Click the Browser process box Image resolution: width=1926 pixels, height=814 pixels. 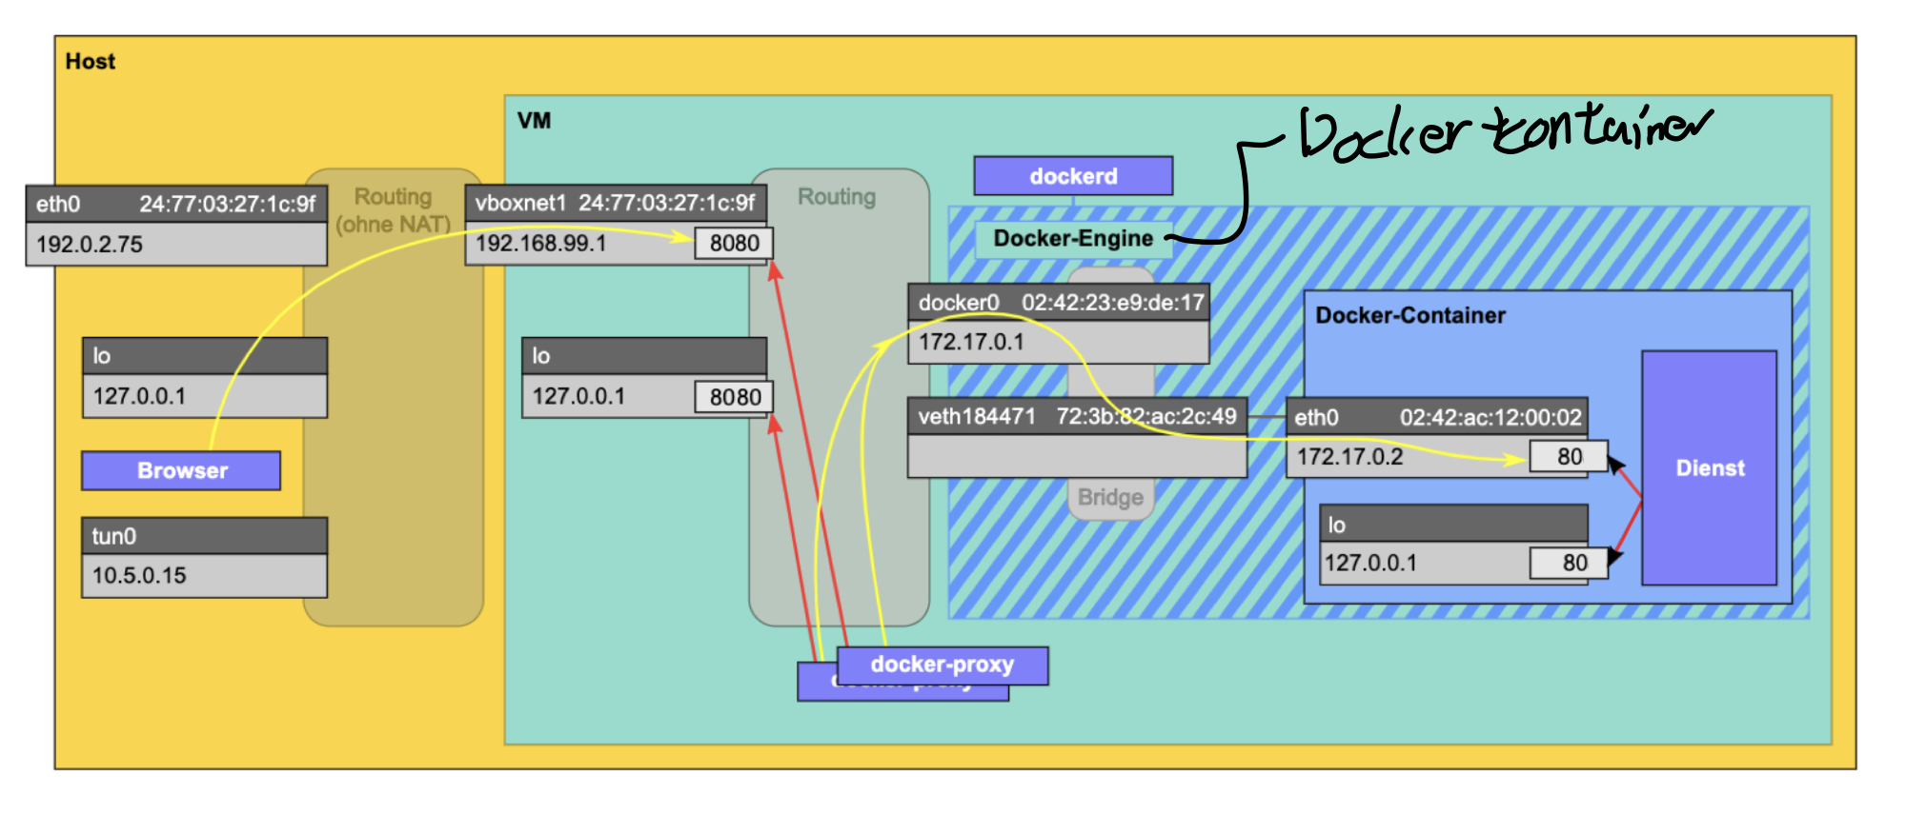(181, 470)
